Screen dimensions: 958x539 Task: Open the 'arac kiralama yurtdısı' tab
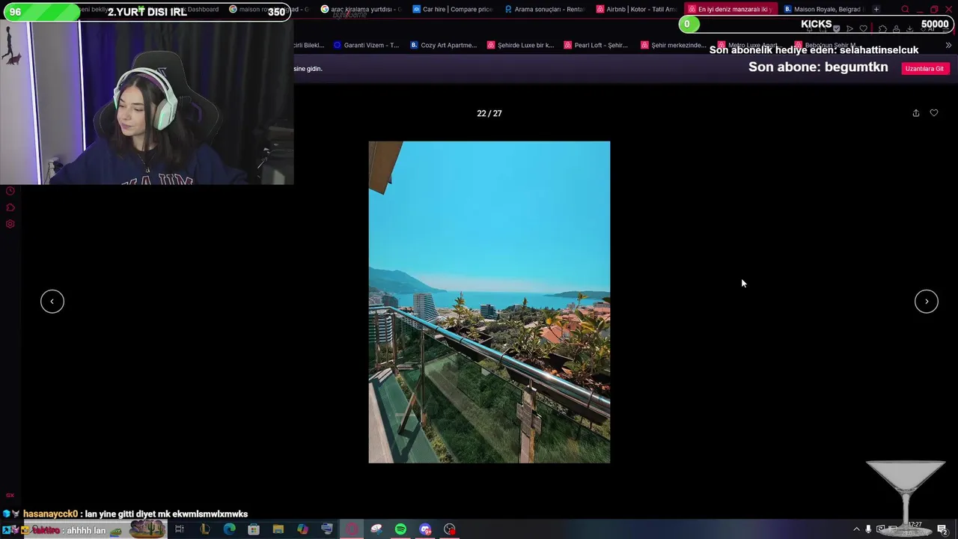click(x=361, y=9)
